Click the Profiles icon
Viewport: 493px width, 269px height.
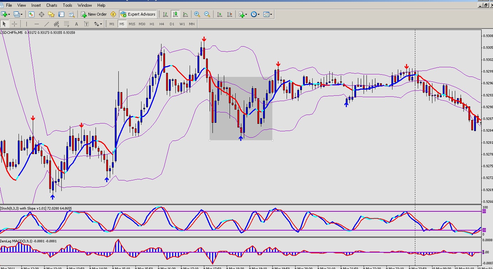tap(16, 14)
